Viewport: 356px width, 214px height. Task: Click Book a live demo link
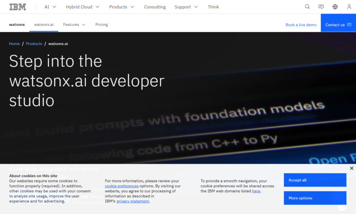[301, 25]
